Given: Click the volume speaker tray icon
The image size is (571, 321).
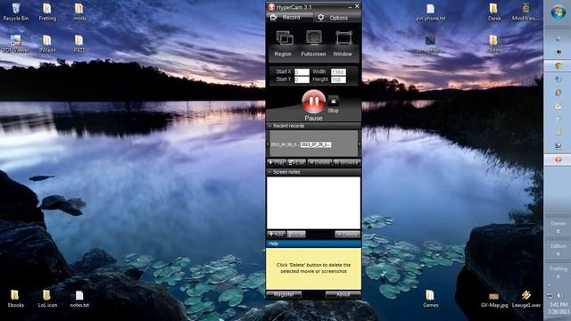Looking at the screenshot, I should 560,295.
